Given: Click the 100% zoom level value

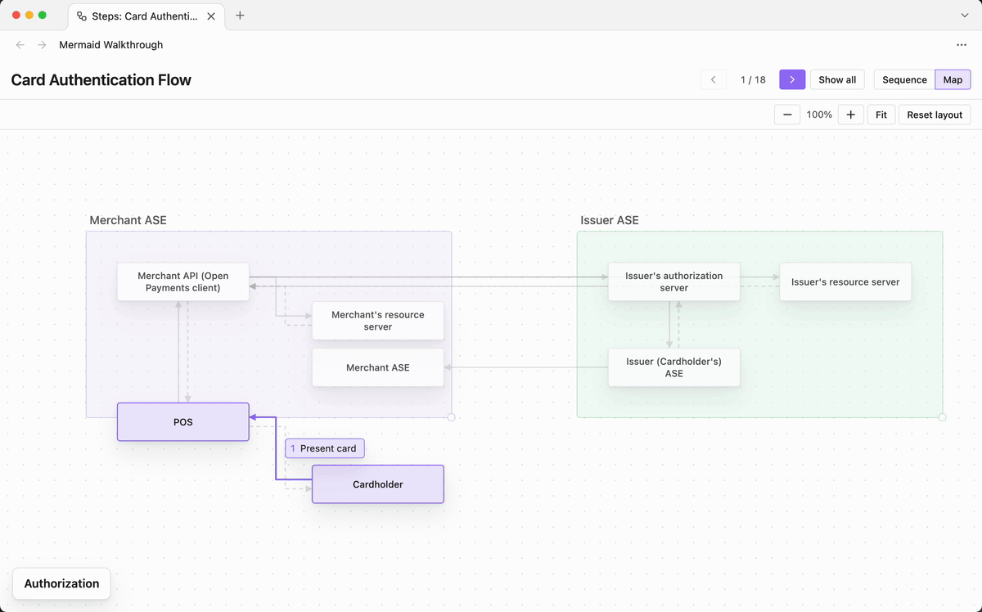Looking at the screenshot, I should (x=819, y=115).
